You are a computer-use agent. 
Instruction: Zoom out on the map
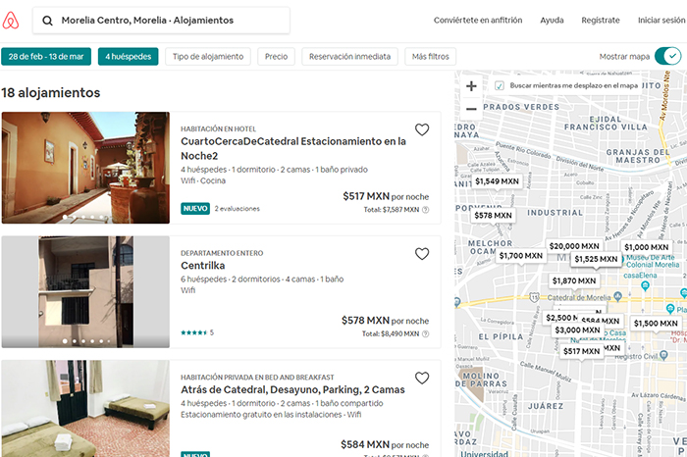point(472,109)
